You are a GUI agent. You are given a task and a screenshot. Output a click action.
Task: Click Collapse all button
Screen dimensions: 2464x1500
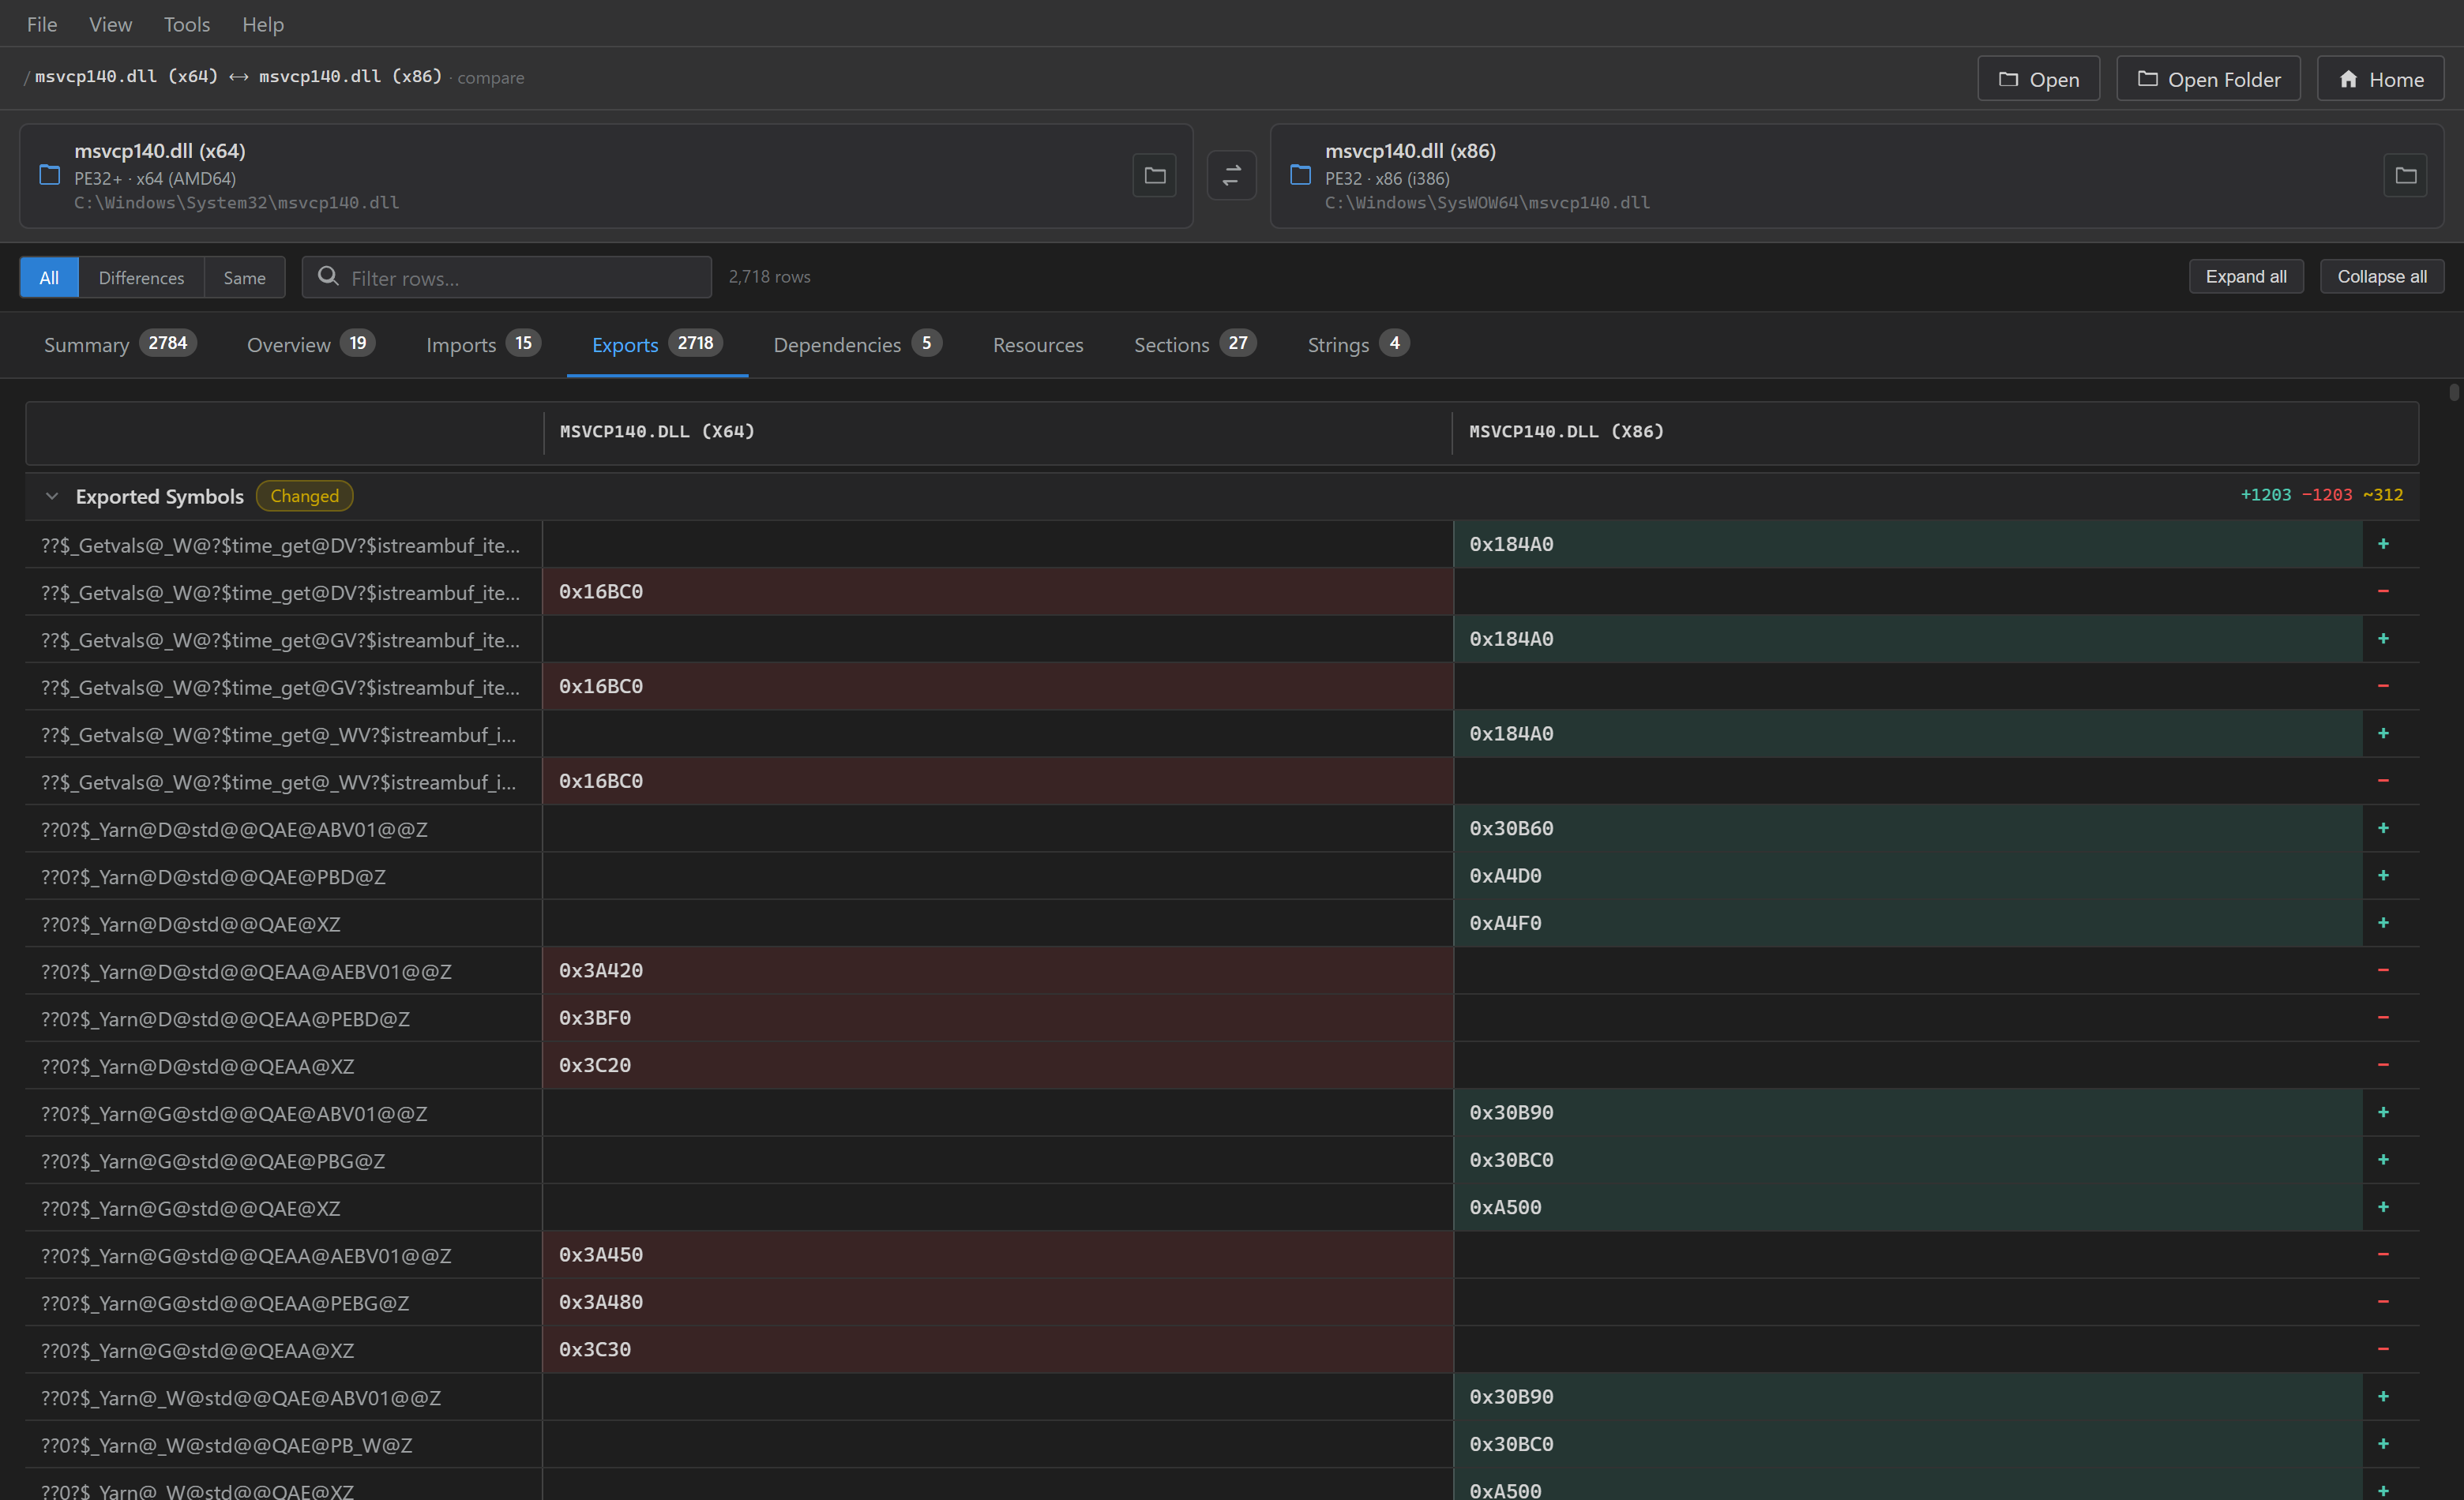pyautogui.click(x=2381, y=277)
